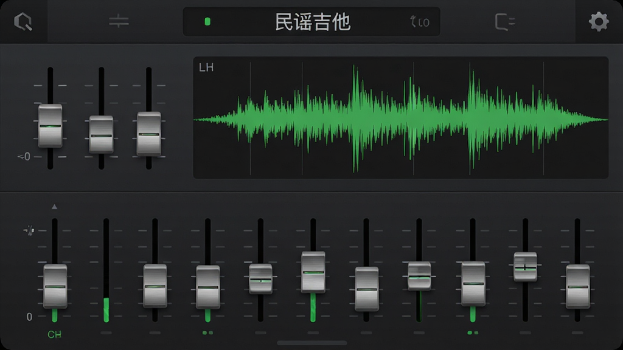Adjust the third upper fader knob
The height and width of the screenshot is (350, 623).
click(149, 134)
